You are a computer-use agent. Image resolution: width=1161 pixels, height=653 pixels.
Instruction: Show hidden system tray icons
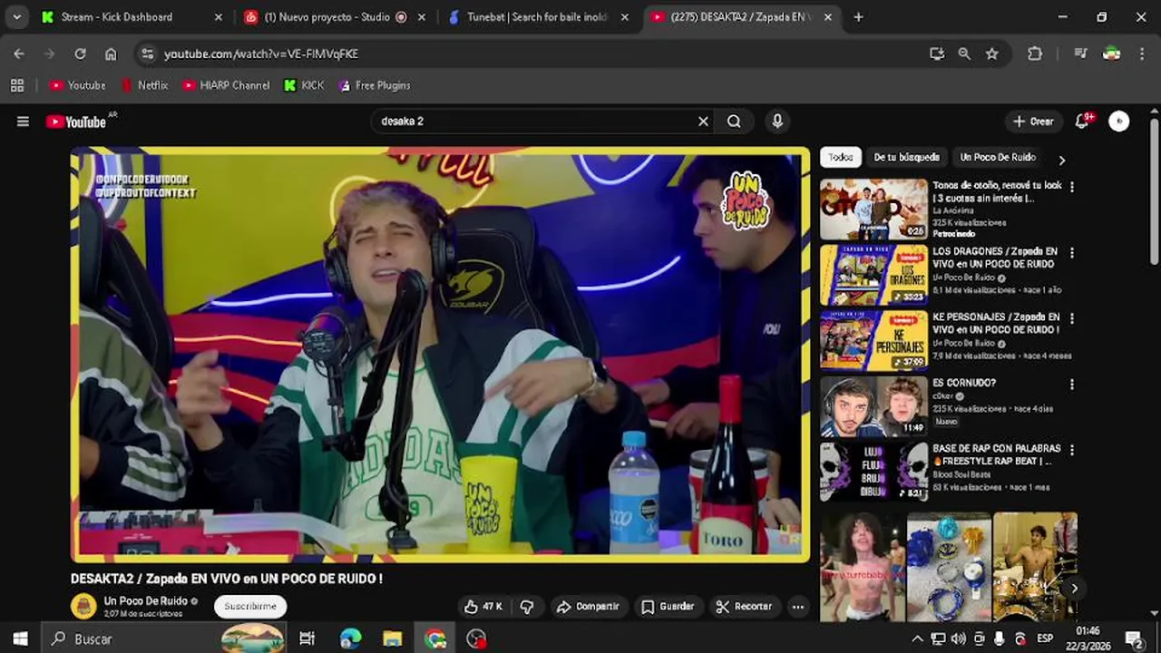(x=917, y=639)
